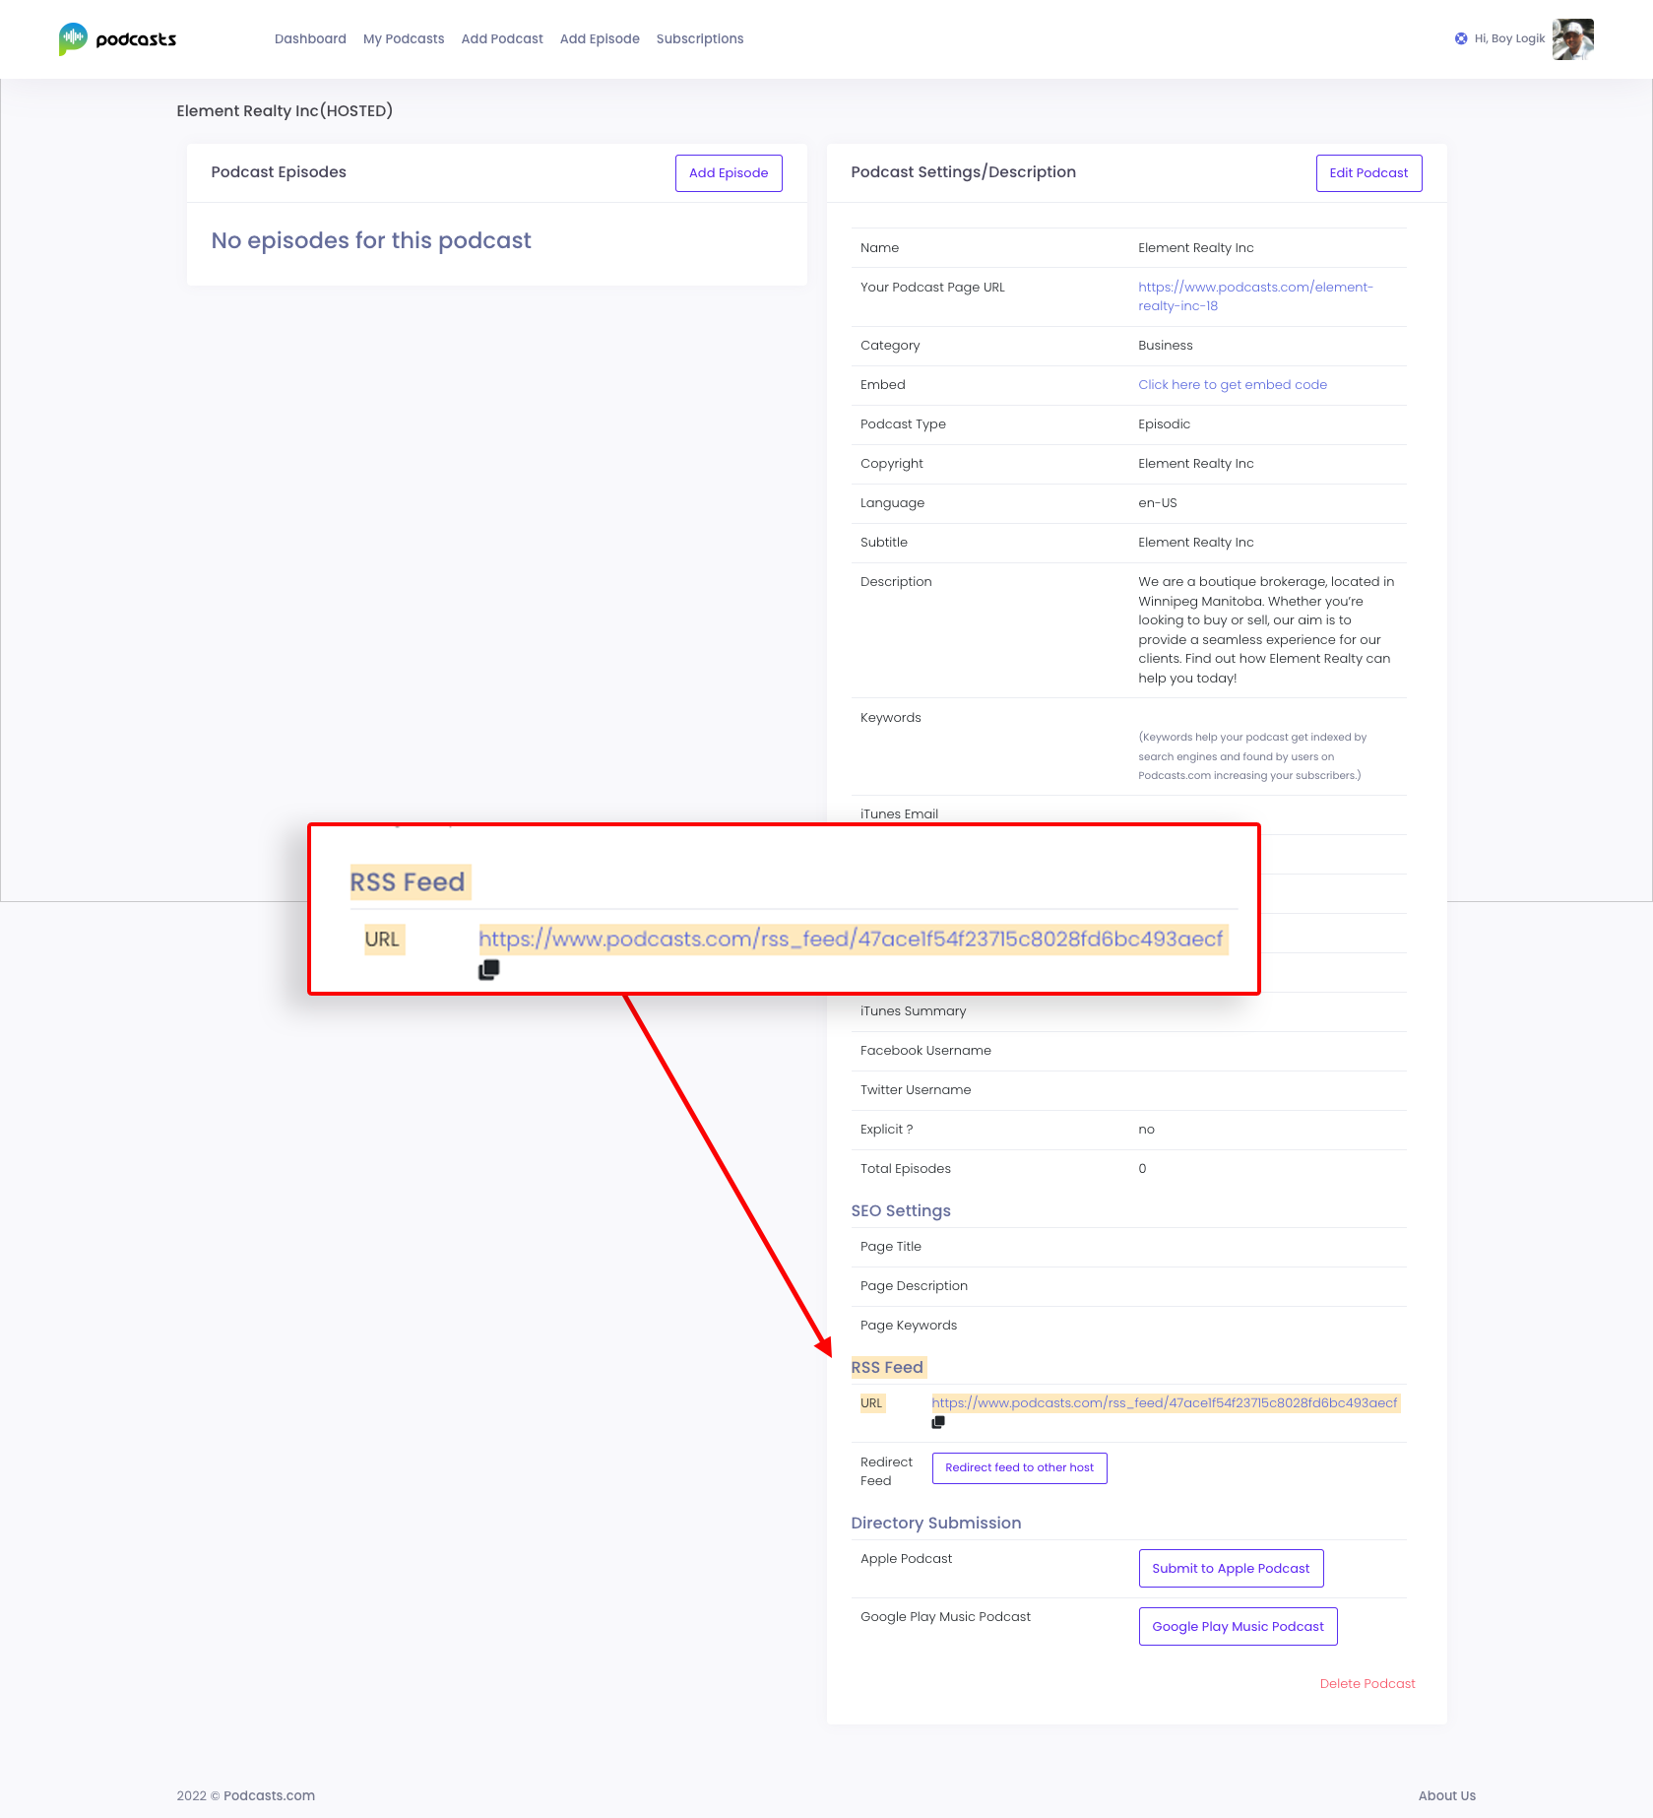The width and height of the screenshot is (1653, 1818).
Task: Click the Twitter Username row label
Action: click(x=916, y=1090)
